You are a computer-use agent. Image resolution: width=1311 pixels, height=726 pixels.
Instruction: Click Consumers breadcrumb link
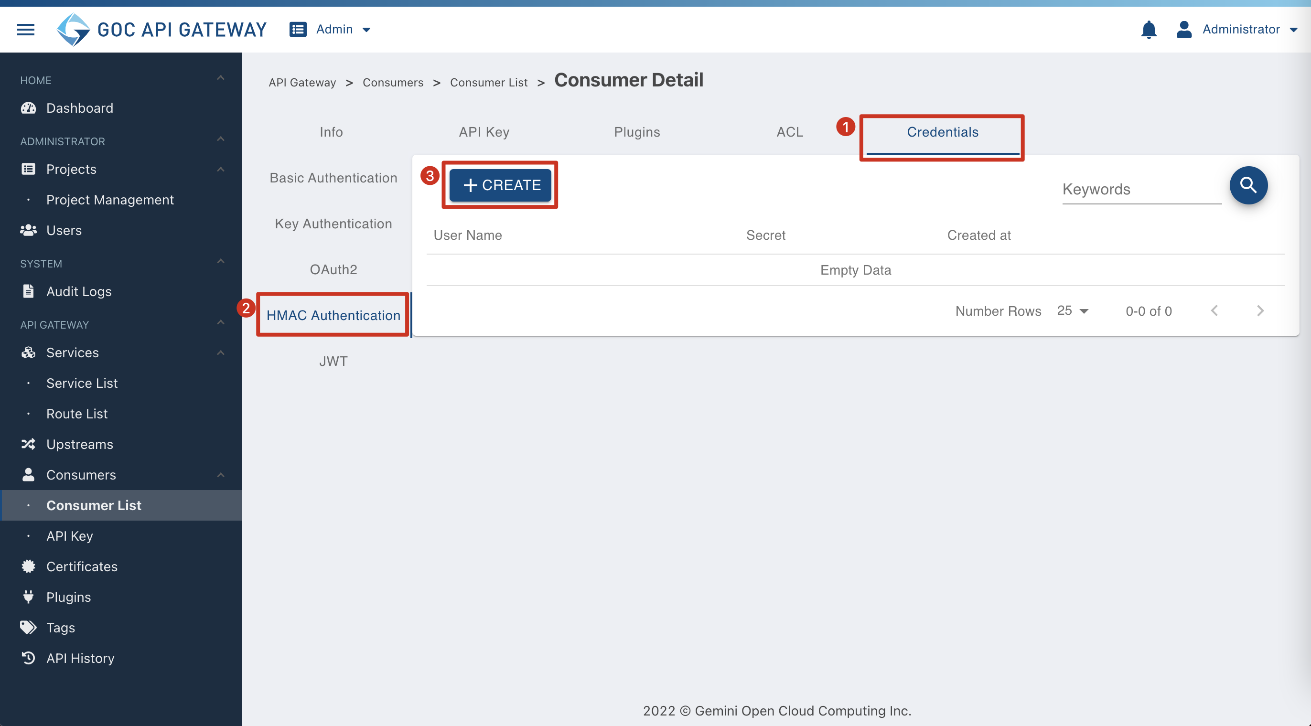point(393,83)
